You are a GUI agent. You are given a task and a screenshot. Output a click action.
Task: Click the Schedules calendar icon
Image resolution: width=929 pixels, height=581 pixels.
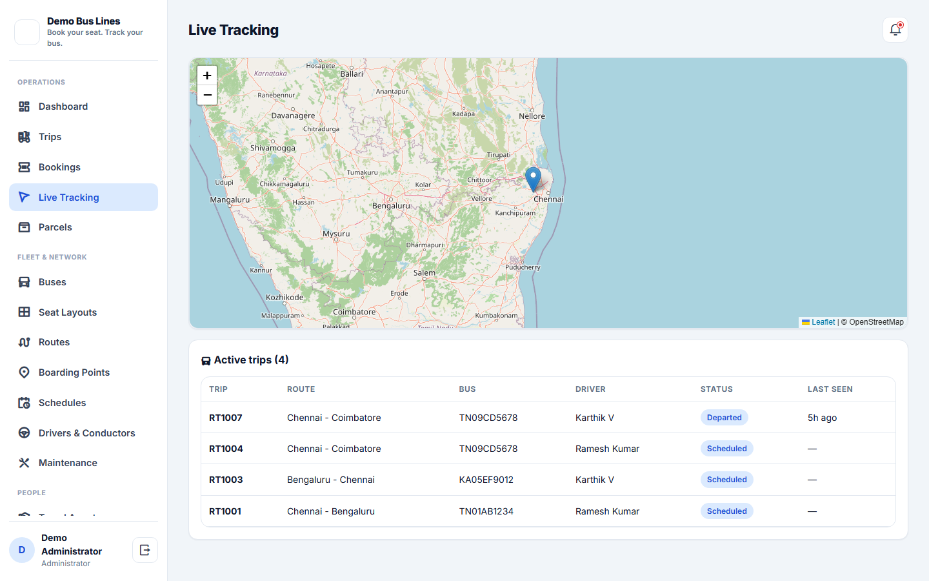25,403
